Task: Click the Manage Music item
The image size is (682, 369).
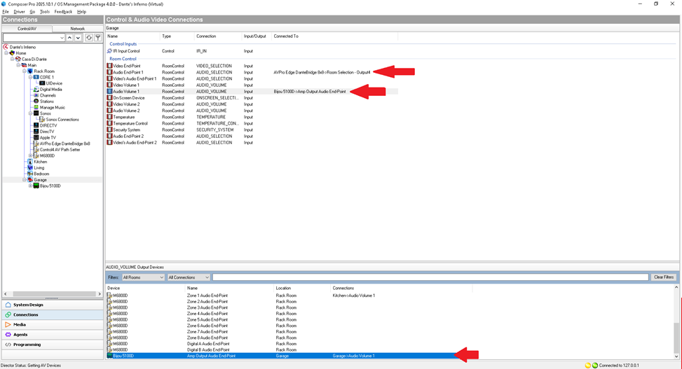Action: 52,107
